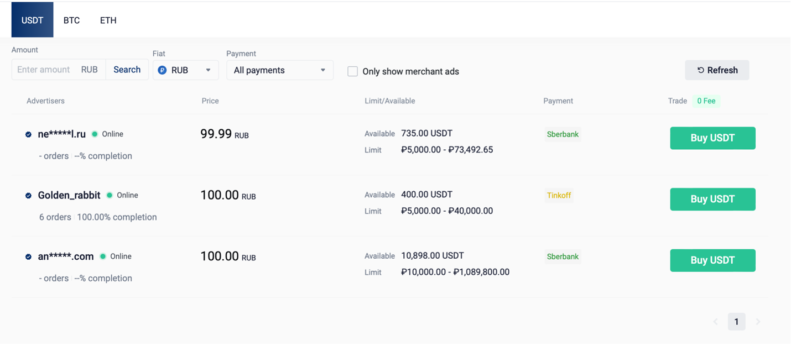Image resolution: width=791 pixels, height=346 pixels.
Task: Click verified badge beside ne*****l.ru
Action: point(28,134)
